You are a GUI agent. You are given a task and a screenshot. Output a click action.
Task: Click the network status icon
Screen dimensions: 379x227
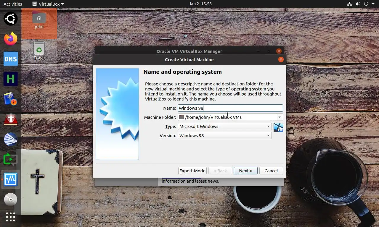[x=349, y=4]
